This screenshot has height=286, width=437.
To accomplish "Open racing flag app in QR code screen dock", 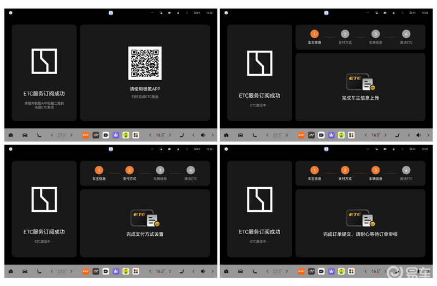I will 96,135.
